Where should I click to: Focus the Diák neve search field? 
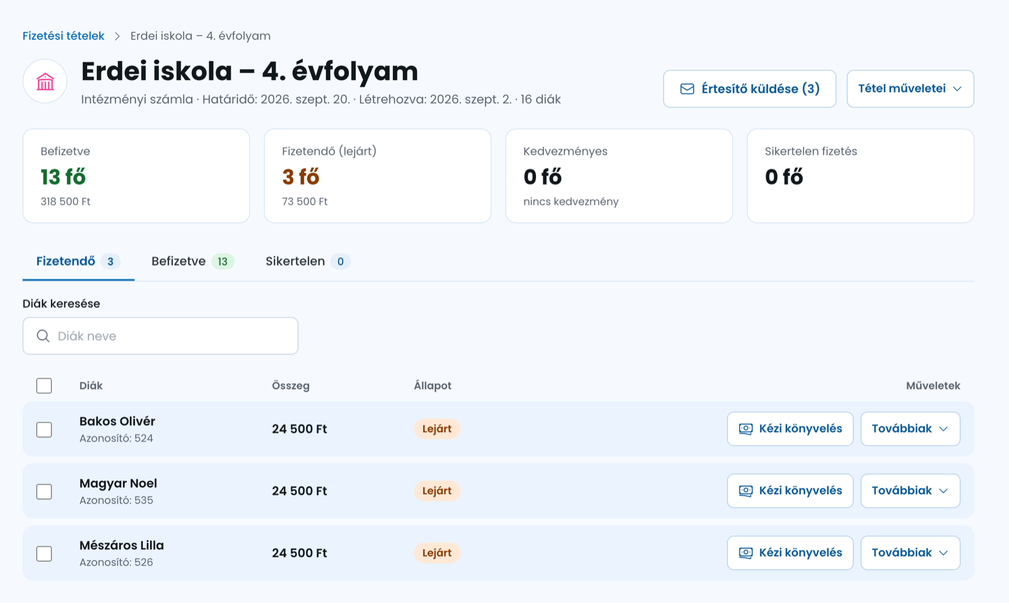click(x=160, y=336)
